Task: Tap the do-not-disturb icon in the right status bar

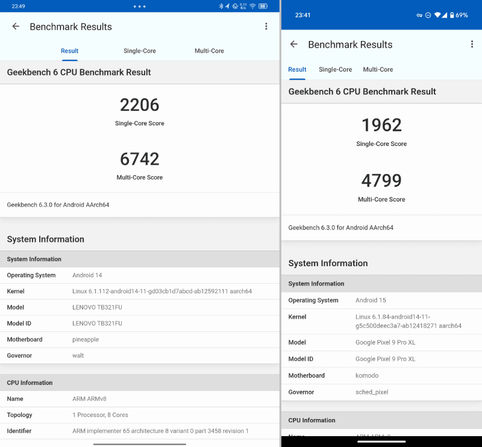Action: pos(428,15)
